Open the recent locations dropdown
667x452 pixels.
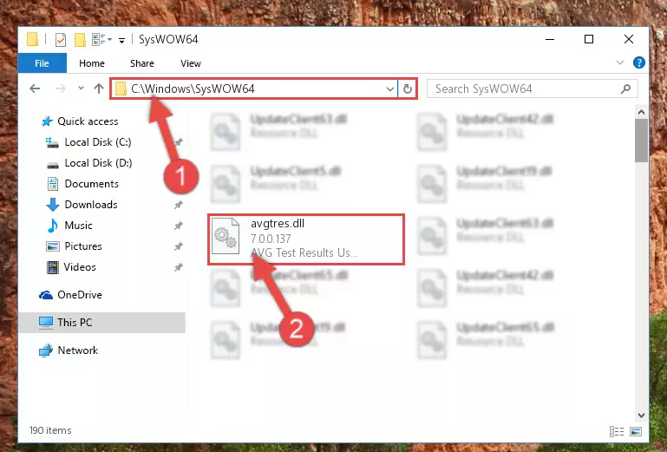tap(81, 88)
